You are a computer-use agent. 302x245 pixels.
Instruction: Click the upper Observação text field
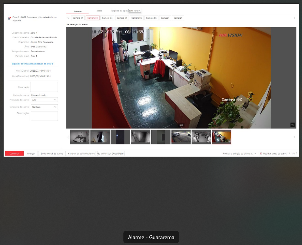coord(44,87)
